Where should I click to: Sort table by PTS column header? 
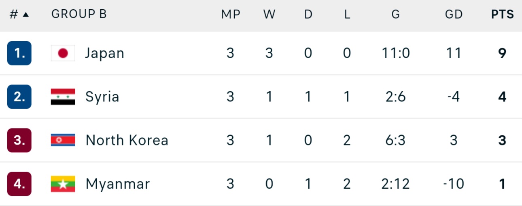pos(502,15)
